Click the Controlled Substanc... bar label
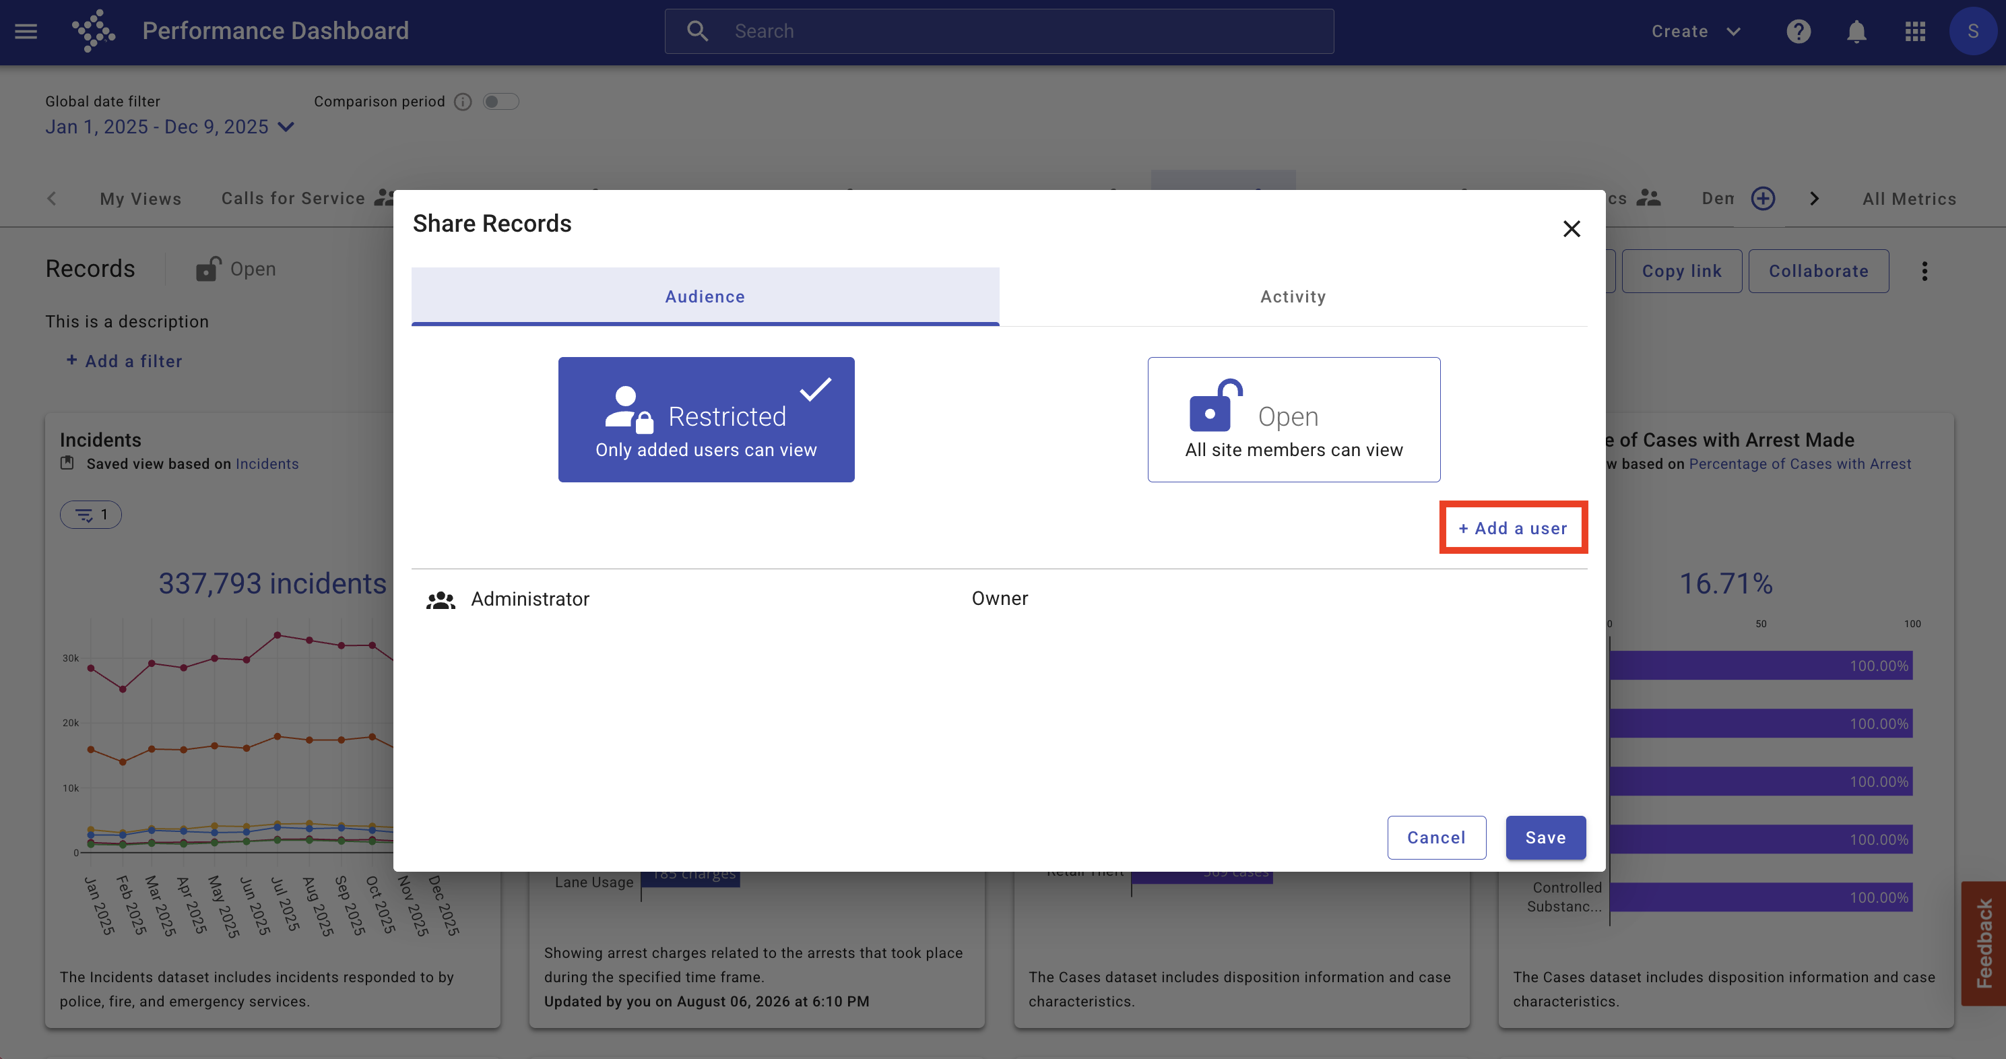The height and width of the screenshot is (1059, 2006). (1565, 897)
